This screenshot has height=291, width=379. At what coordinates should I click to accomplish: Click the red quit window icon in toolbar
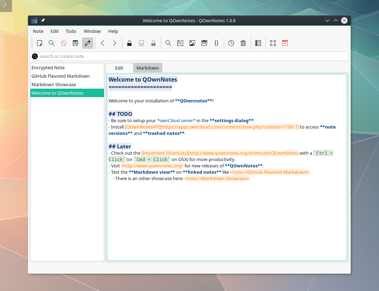[x=285, y=43]
